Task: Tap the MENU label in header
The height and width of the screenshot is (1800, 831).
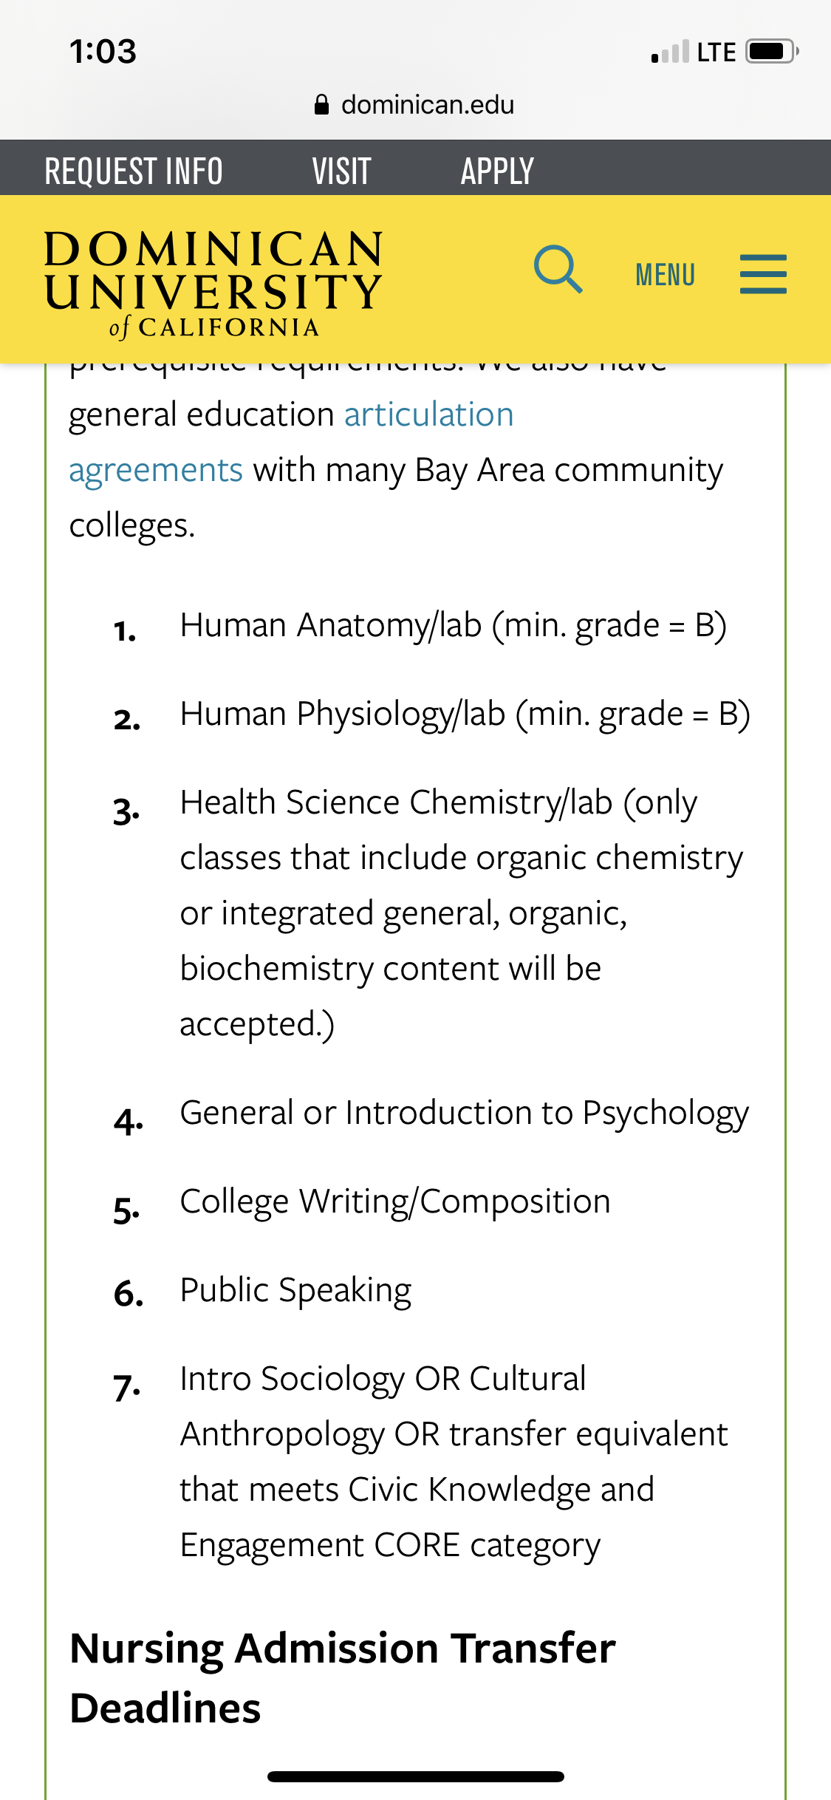Action: [x=665, y=275]
